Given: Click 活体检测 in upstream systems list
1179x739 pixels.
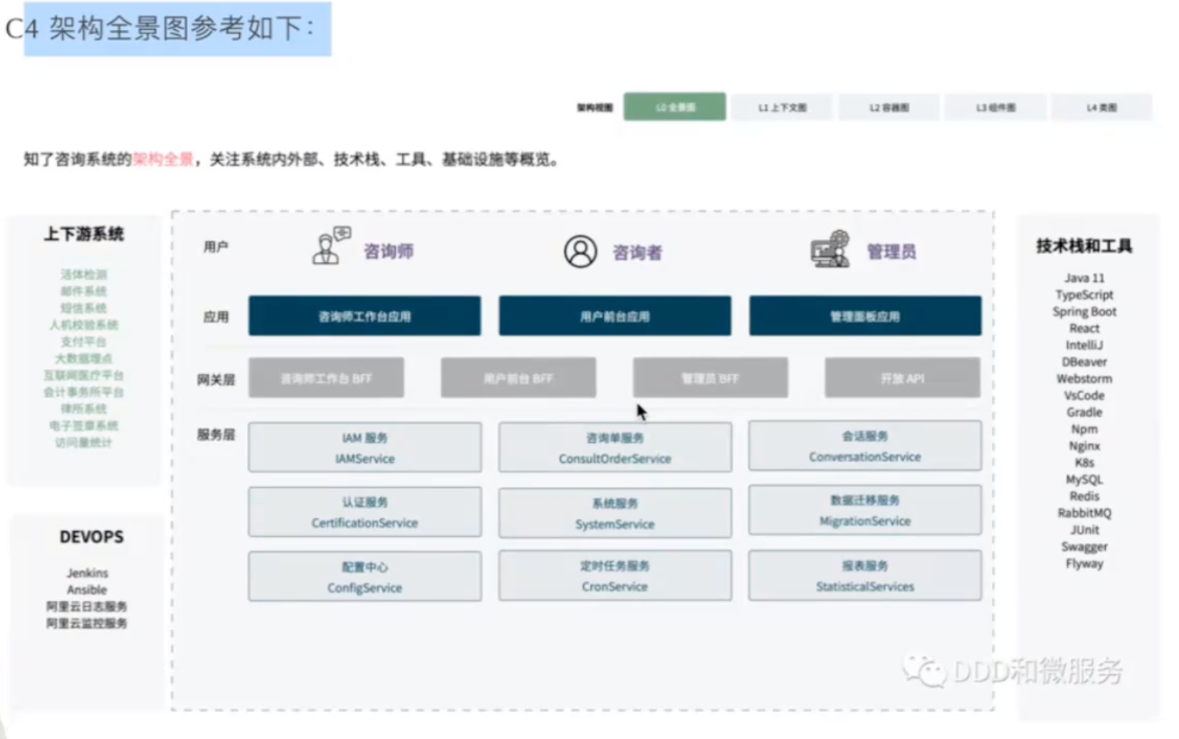Looking at the screenshot, I should click(83, 274).
